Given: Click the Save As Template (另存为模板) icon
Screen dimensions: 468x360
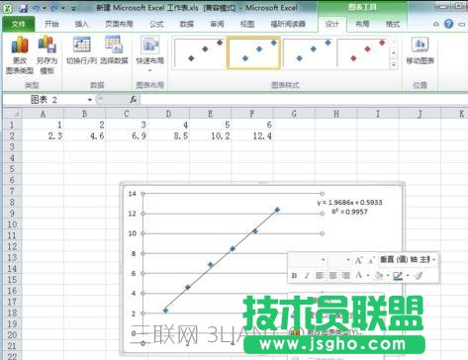Looking at the screenshot, I should click(47, 45).
